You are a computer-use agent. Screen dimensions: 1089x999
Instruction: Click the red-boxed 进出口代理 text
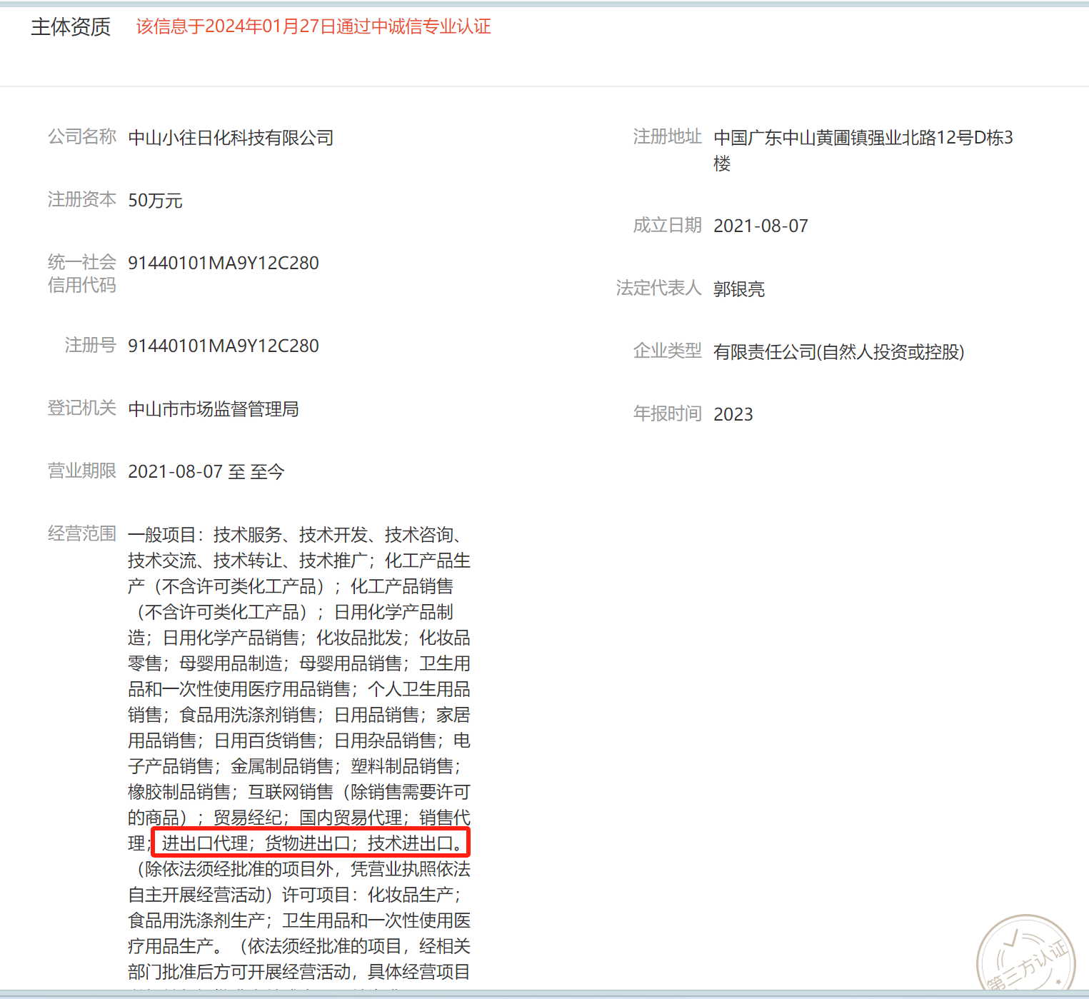pos(204,843)
